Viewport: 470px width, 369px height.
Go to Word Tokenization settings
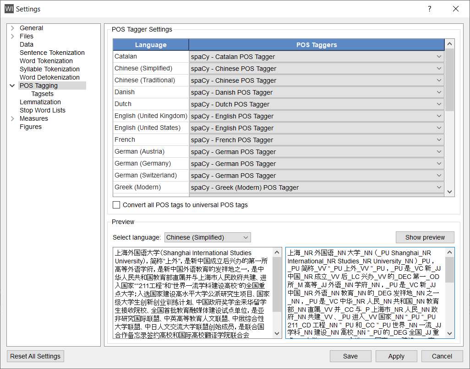tap(46, 61)
